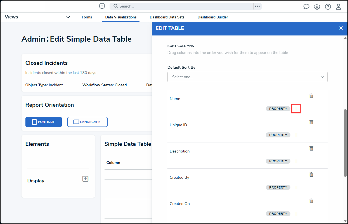Screen dimensions: 348x224
Task: Open the help question mark icon
Action: [328, 7]
